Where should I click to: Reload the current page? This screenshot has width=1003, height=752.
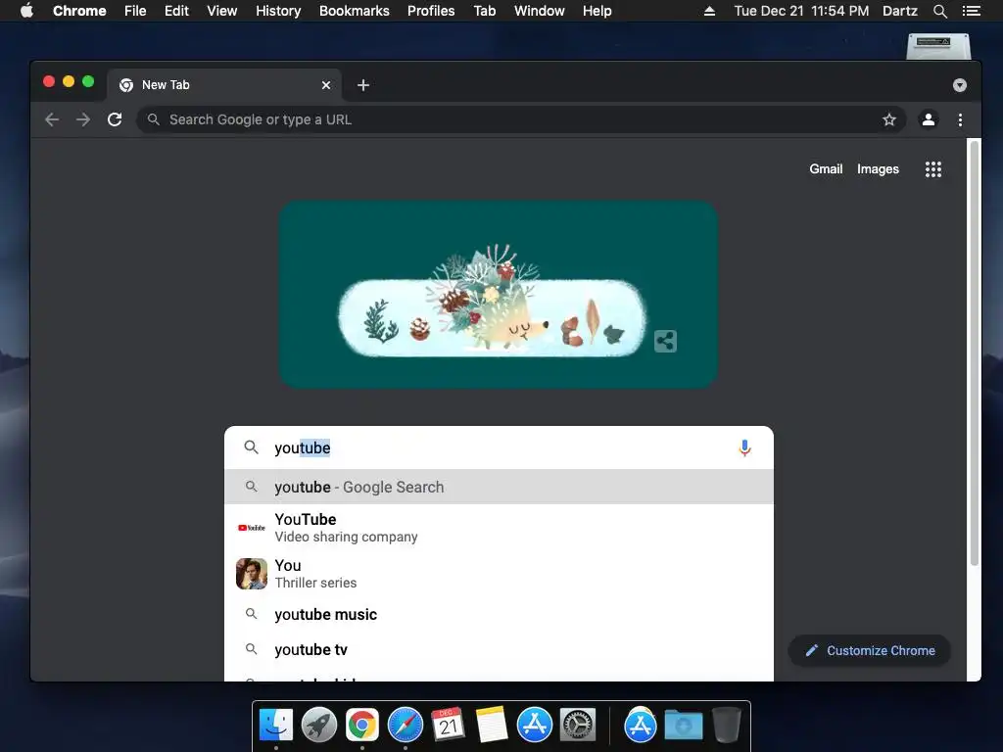coord(115,119)
